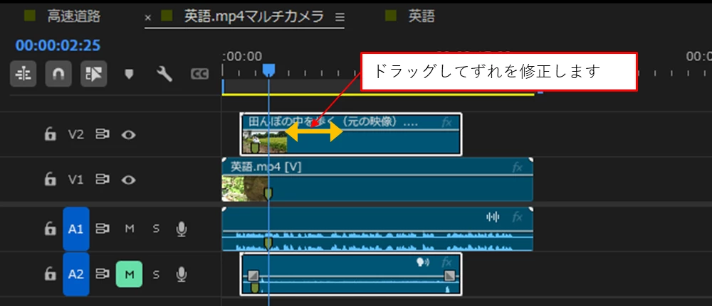Click the yellow render bar under ruler

[x=378, y=94]
